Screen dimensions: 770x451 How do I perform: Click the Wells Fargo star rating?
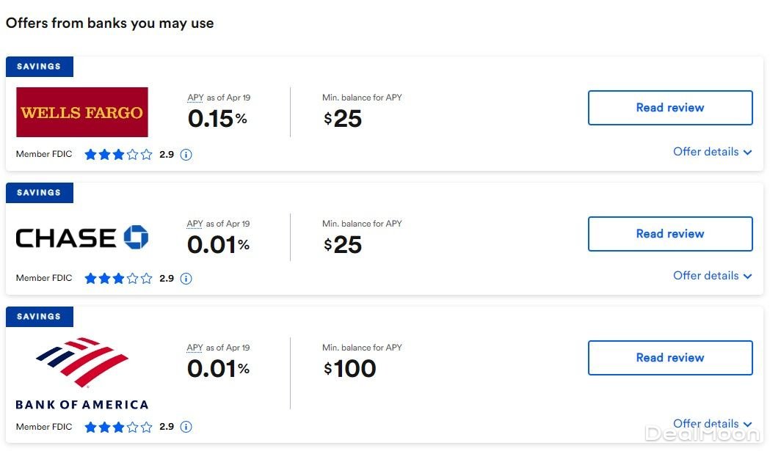(x=118, y=155)
